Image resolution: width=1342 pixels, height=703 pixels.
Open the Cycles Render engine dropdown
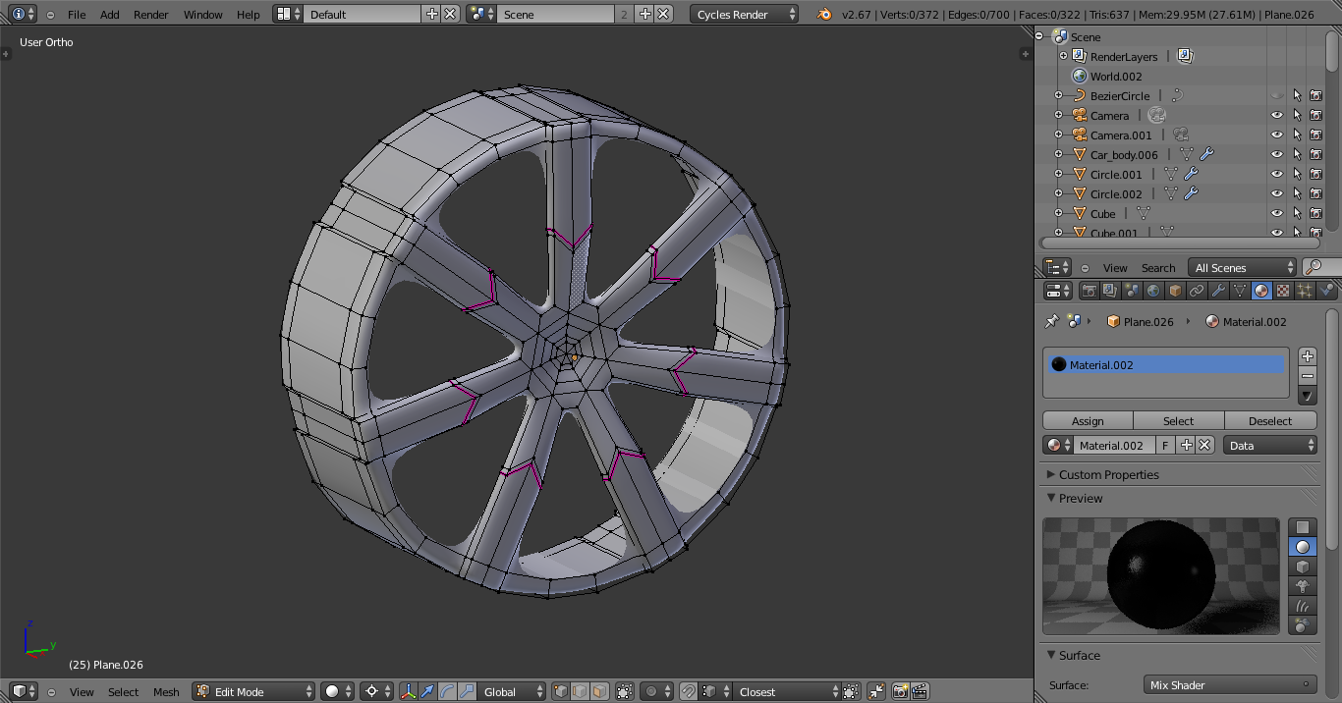tap(744, 14)
